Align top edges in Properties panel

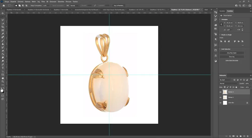[x=235, y=41]
